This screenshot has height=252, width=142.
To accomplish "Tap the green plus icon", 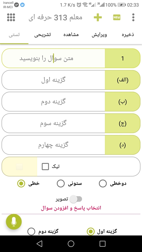I will (x=98, y=17).
